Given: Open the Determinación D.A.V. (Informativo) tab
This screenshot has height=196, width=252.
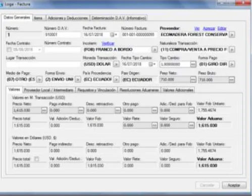Looking at the screenshot, I should [x=119, y=18].
